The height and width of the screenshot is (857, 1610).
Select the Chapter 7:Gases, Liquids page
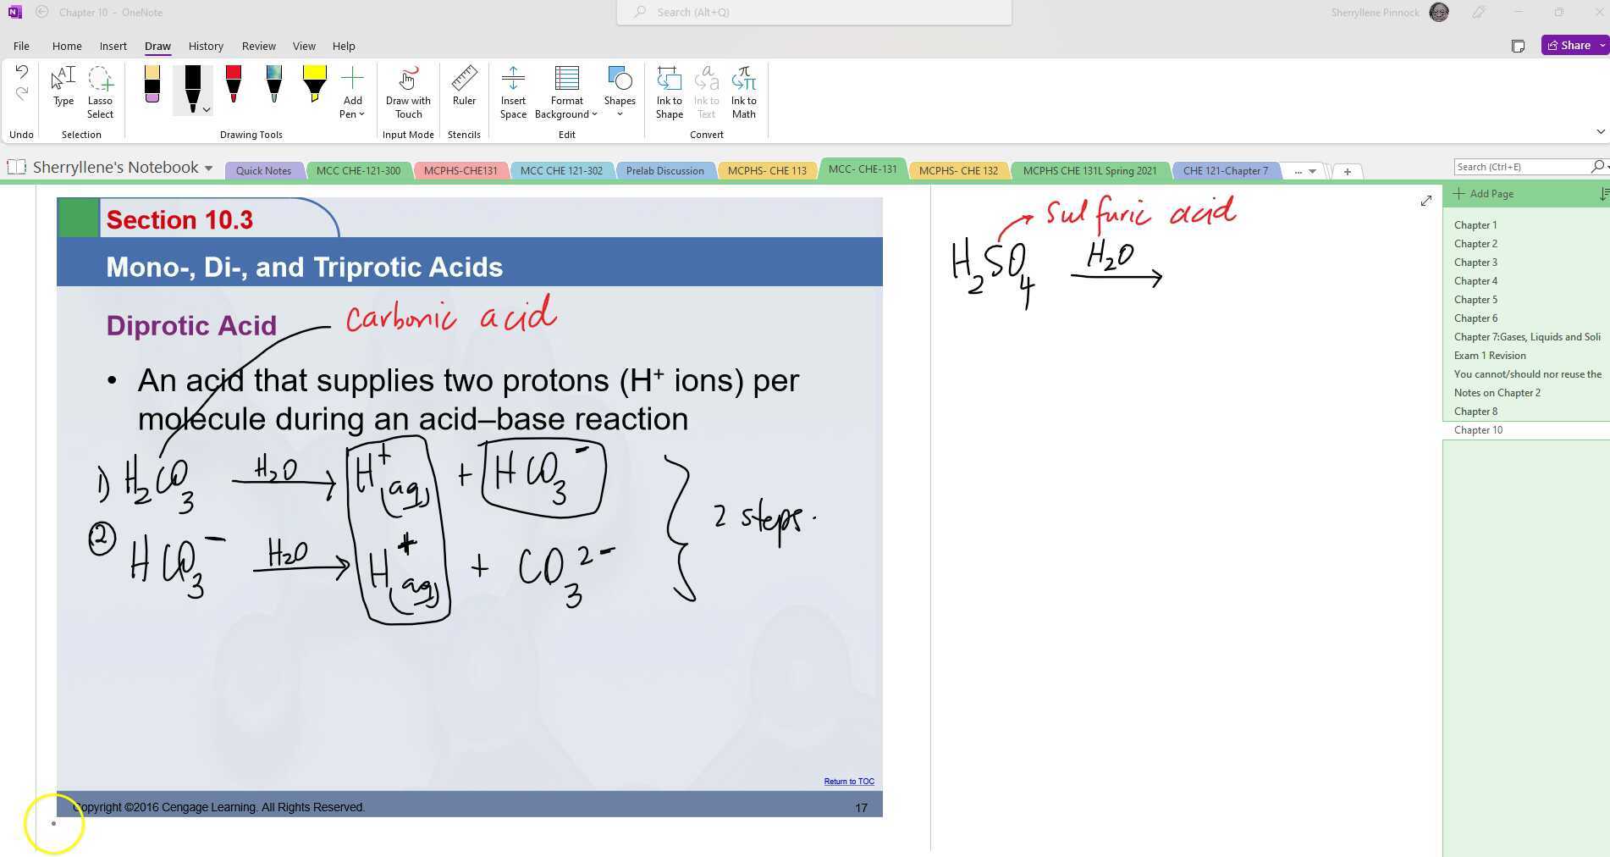tap(1525, 336)
